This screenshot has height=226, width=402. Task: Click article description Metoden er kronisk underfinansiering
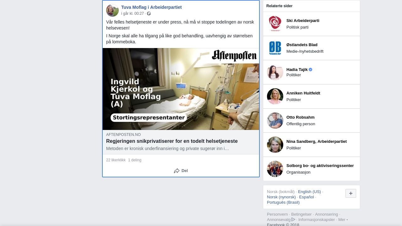168,148
